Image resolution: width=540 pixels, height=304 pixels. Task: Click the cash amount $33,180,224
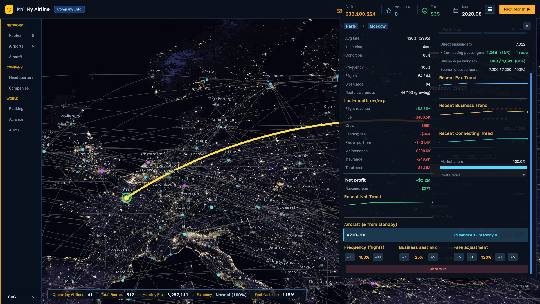360,14
